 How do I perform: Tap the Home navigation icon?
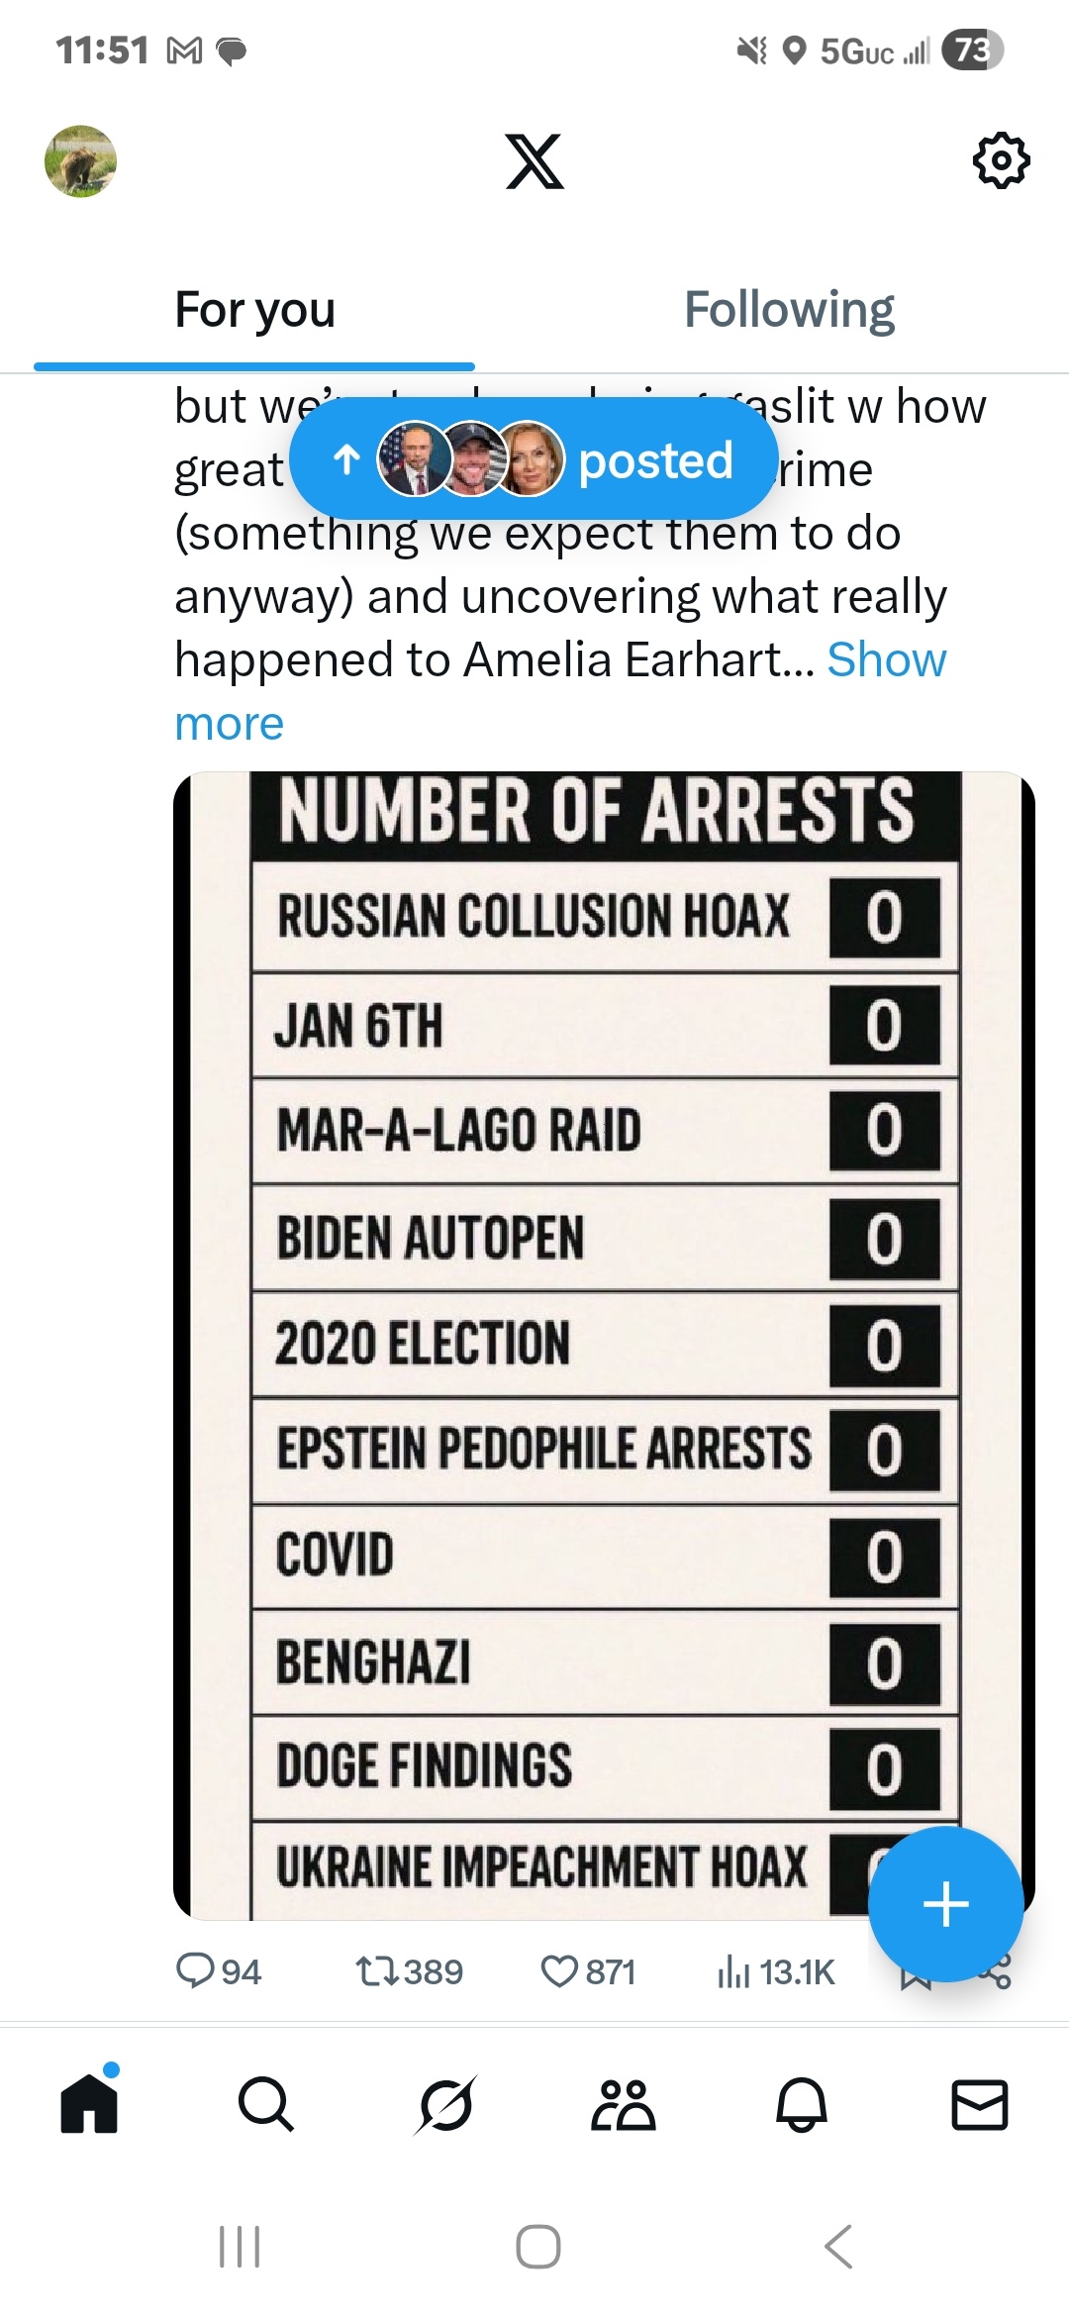pyautogui.click(x=89, y=2103)
